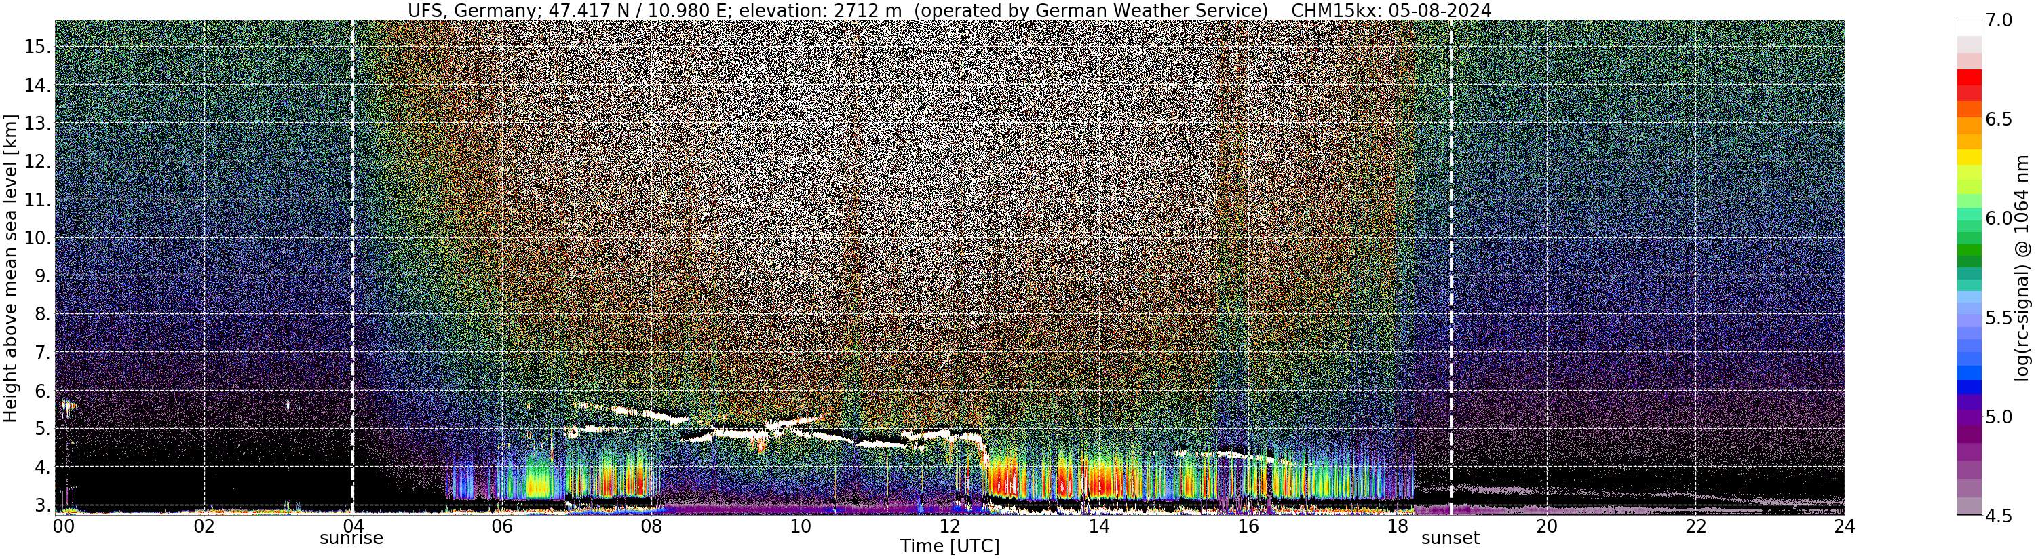Viewport: 2036px width, 559px height.
Task: Click the 06 tick label on the time axis
Action: pyautogui.click(x=502, y=526)
